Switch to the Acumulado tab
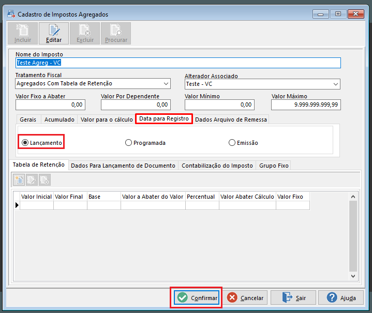This screenshot has height=313, width=372. pyautogui.click(x=59, y=120)
